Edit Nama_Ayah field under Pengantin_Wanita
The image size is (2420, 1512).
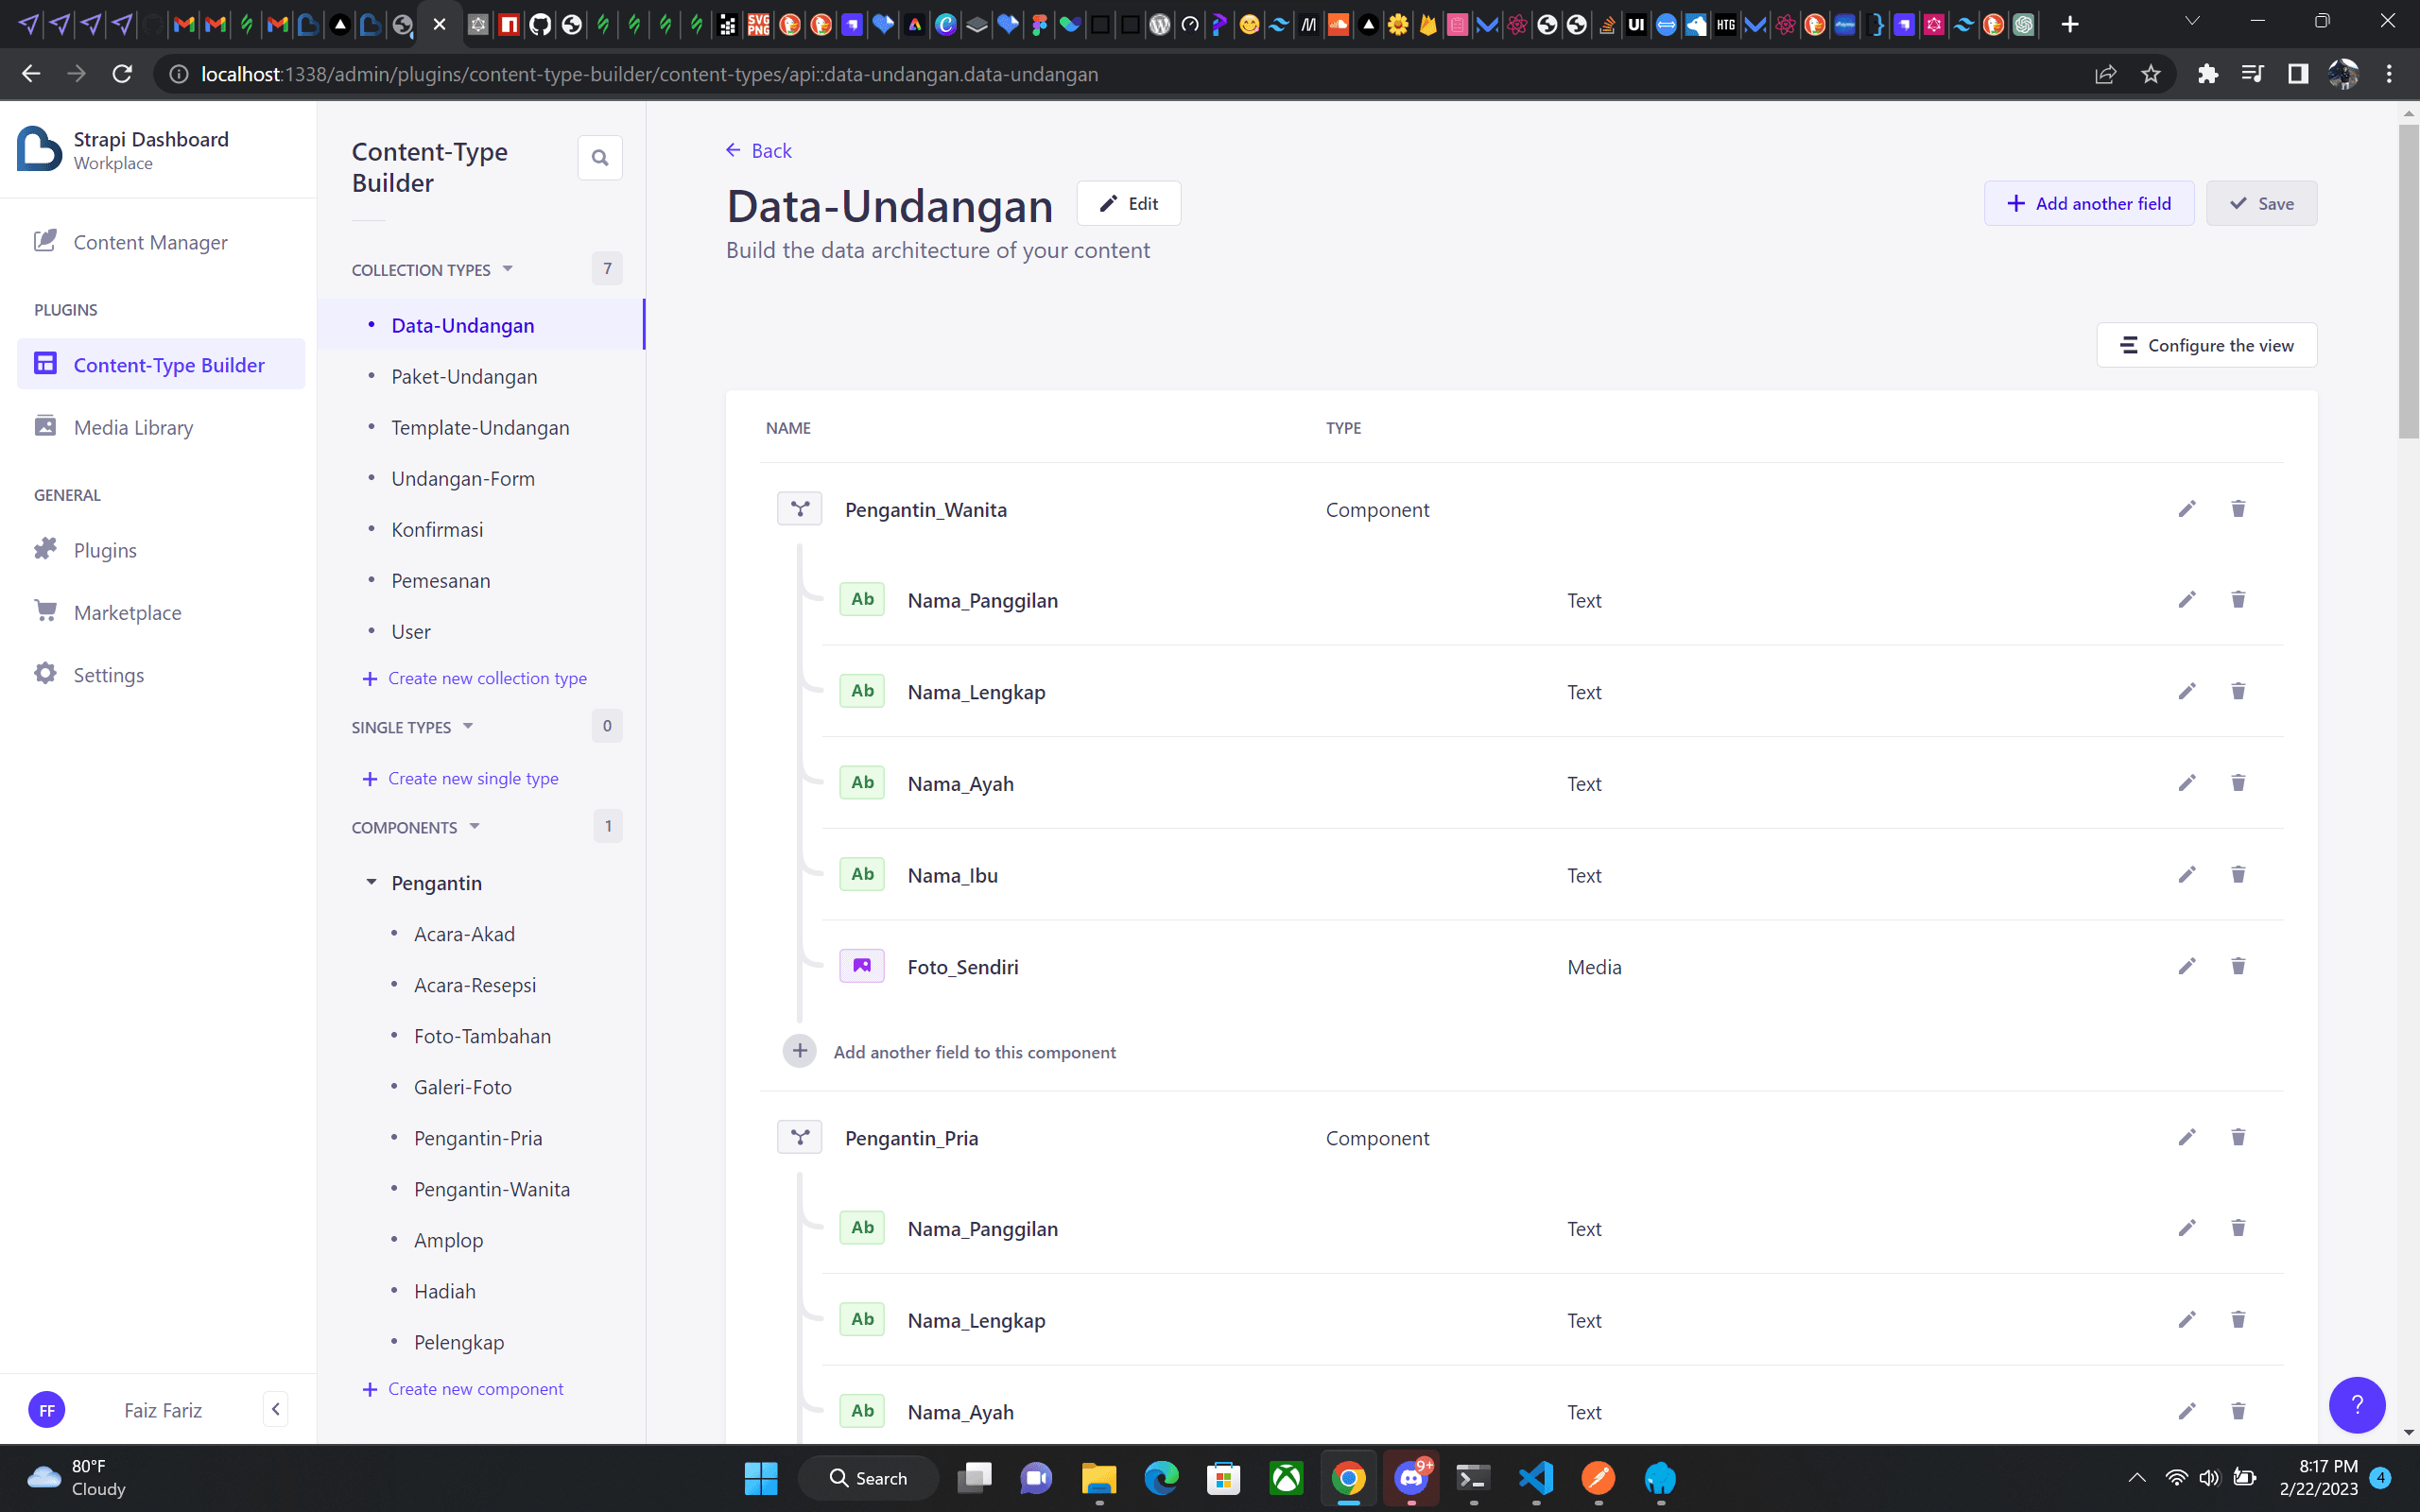(2187, 783)
